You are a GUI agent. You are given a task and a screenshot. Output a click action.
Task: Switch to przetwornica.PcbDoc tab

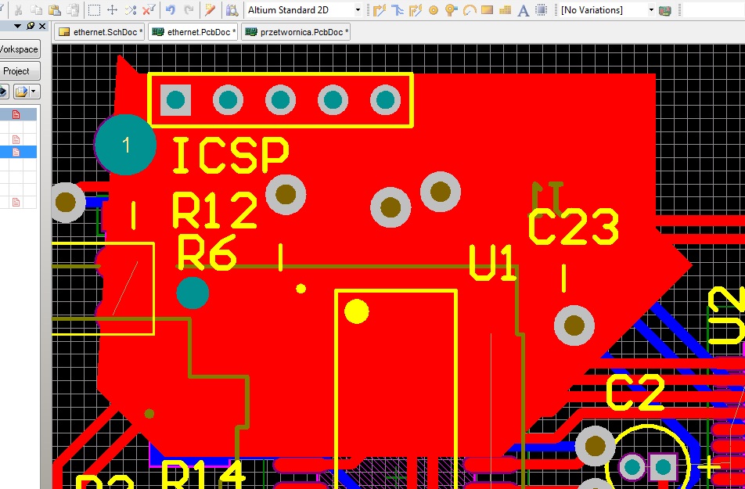pyautogui.click(x=296, y=32)
